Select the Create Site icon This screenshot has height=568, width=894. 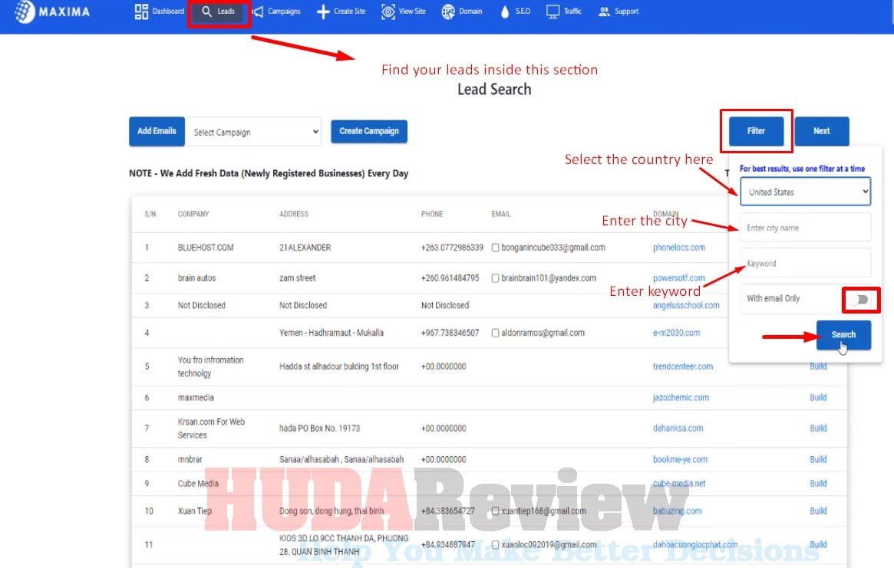pos(340,11)
